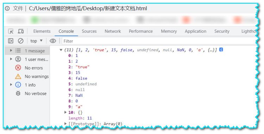Image resolution: width=264 pixels, height=134 pixels.
Task: Collapse the logged (11) array
Action: tap(61, 50)
